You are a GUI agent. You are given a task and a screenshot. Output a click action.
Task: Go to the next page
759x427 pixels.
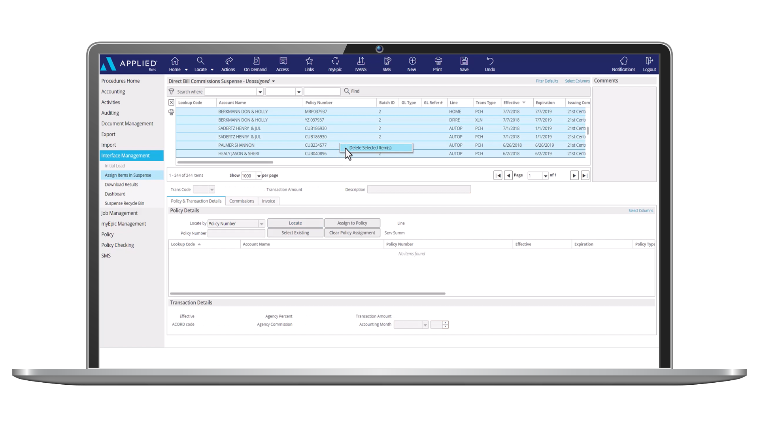pyautogui.click(x=574, y=175)
